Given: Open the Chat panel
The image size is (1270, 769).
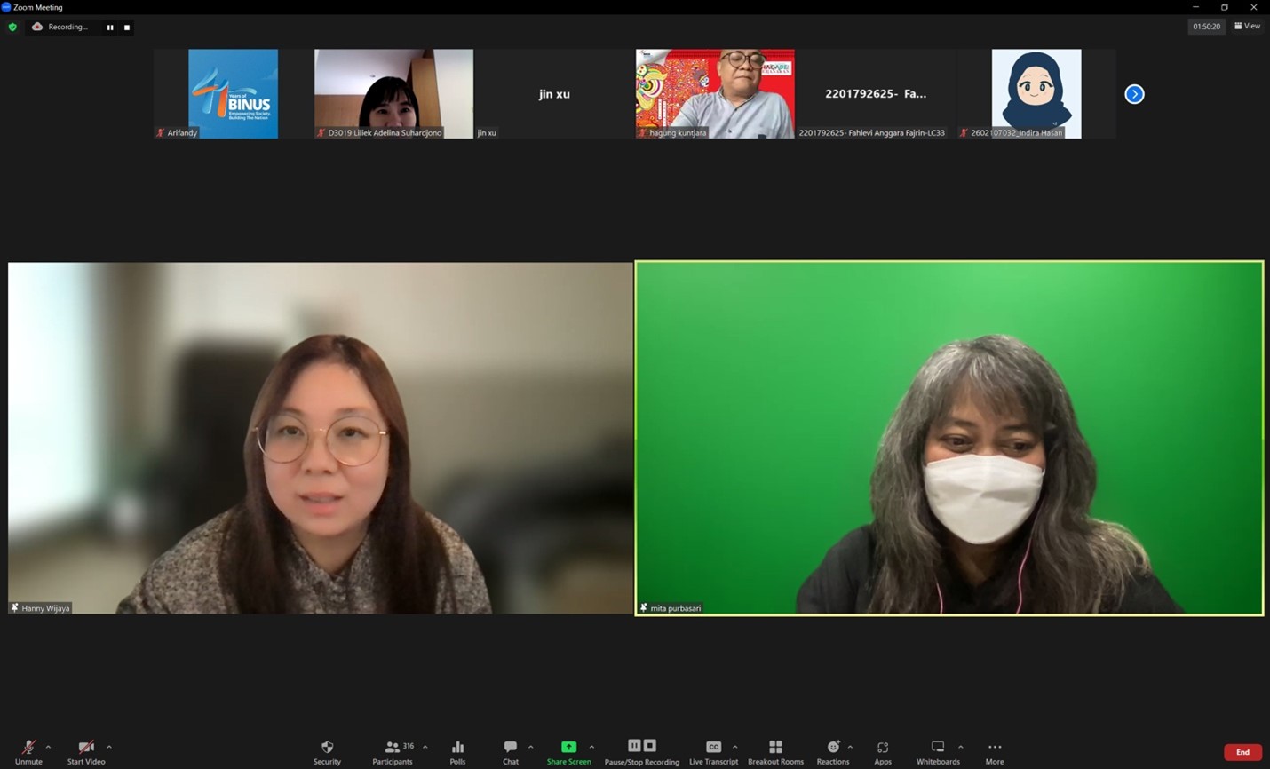Looking at the screenshot, I should pyautogui.click(x=511, y=748).
